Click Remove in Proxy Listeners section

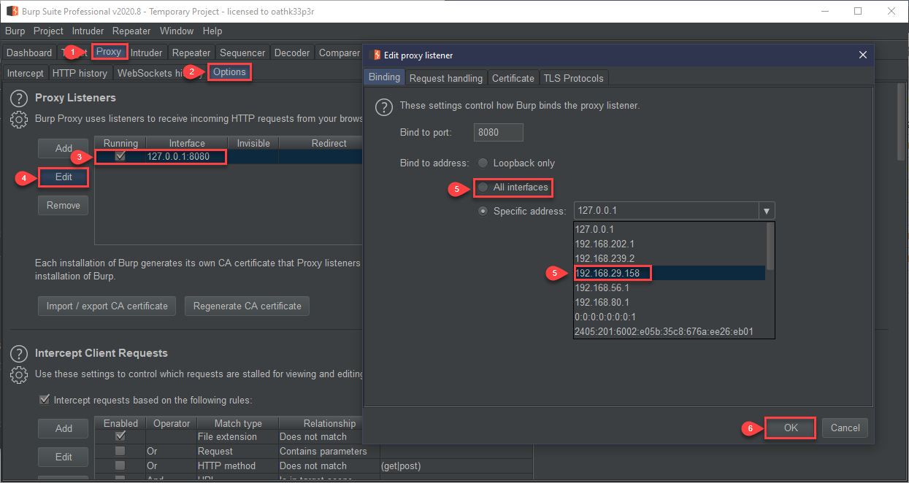64,206
